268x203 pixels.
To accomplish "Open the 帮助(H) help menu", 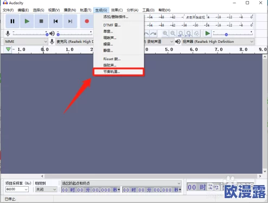I will 164,10.
